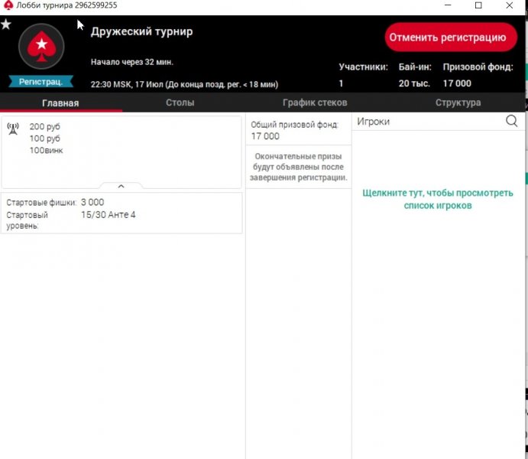This screenshot has width=528, height=459.
Task: Click the red spade tournament logo
Action: point(40,48)
